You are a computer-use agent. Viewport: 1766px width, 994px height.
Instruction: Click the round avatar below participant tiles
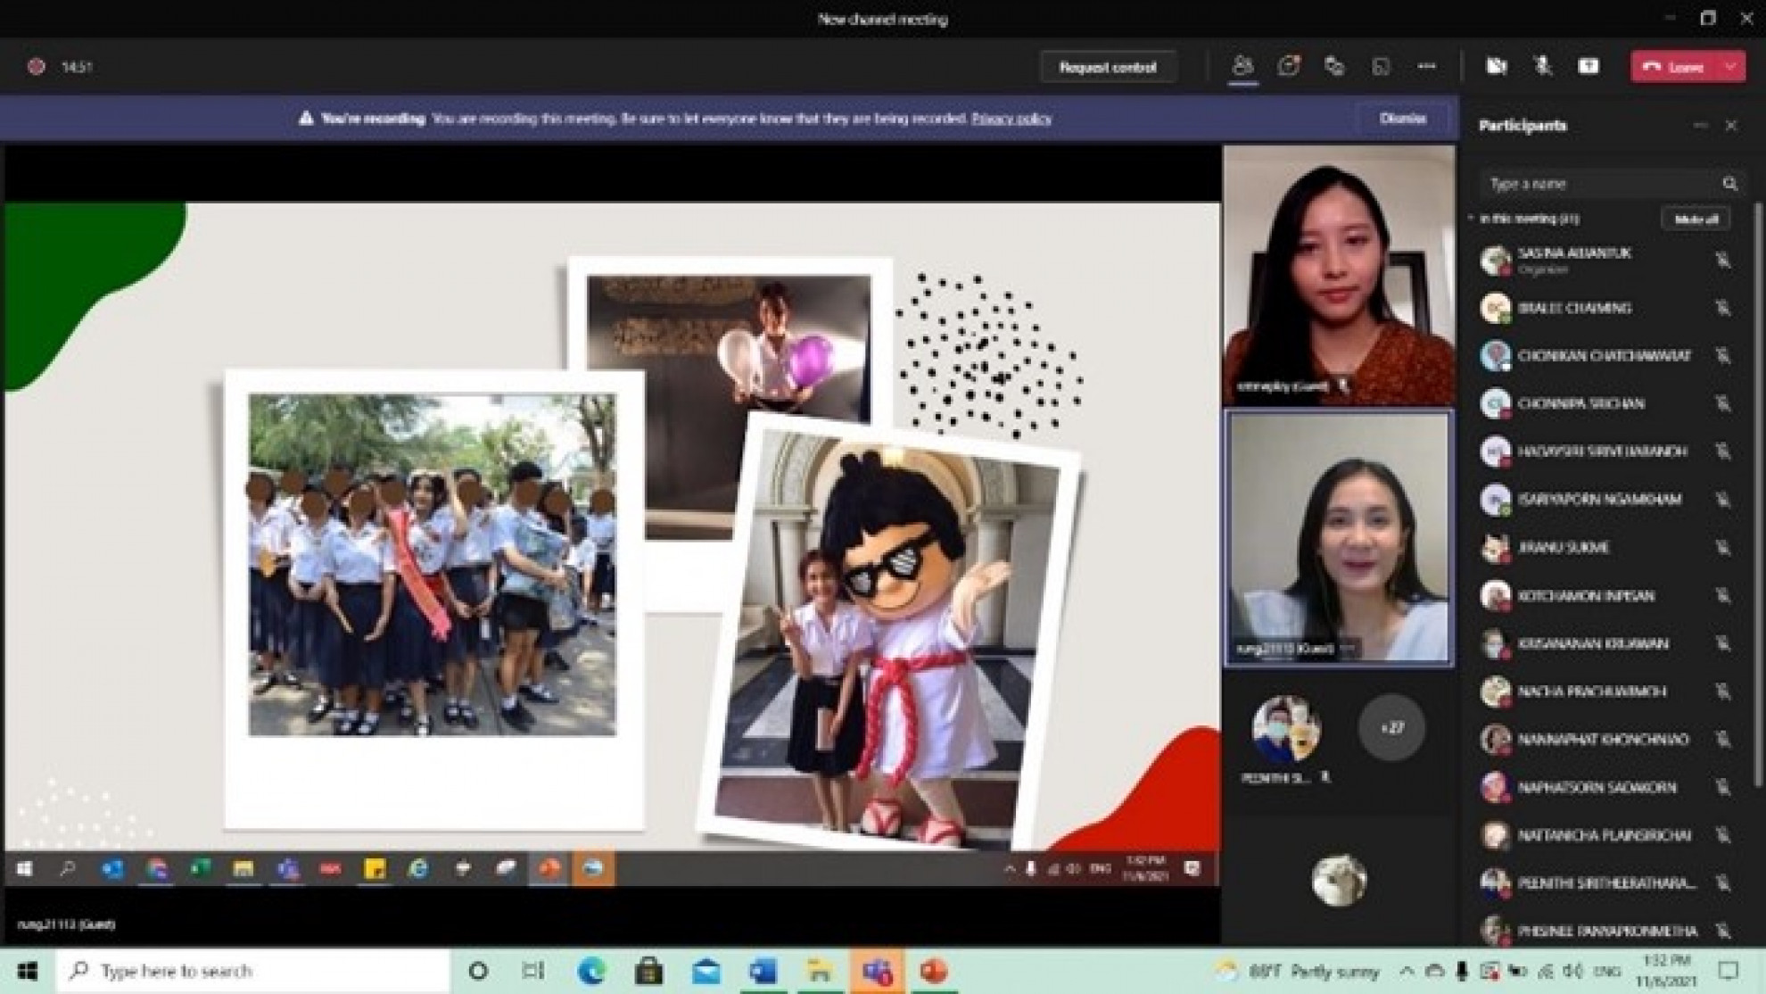click(x=1339, y=880)
